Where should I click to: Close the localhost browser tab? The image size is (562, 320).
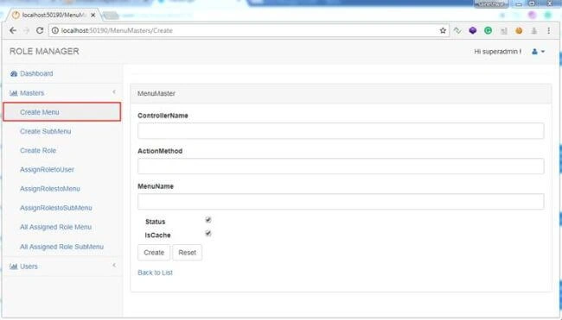(x=93, y=15)
